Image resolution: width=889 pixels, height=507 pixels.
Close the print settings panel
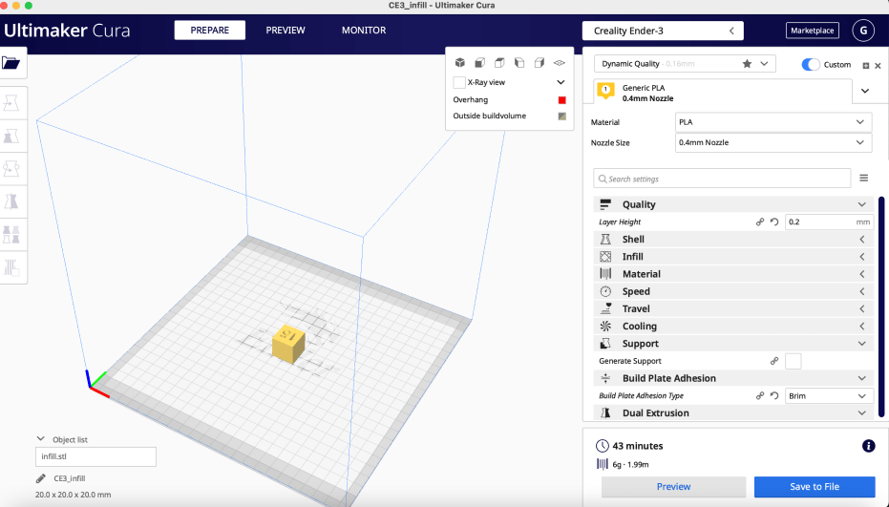pos(878,66)
